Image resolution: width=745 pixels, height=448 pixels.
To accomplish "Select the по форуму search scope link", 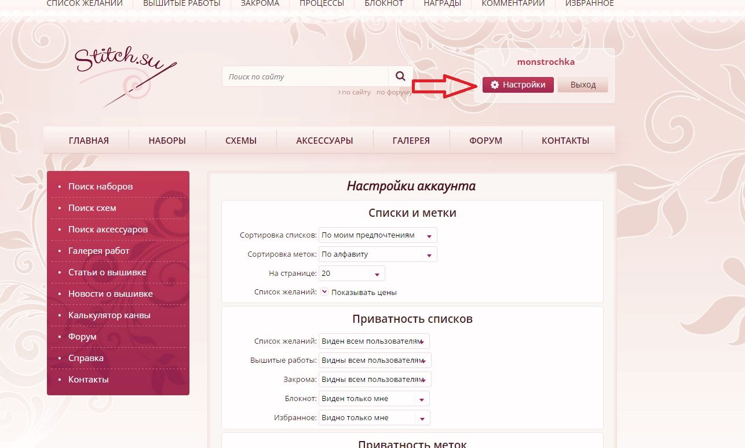I will [x=394, y=92].
